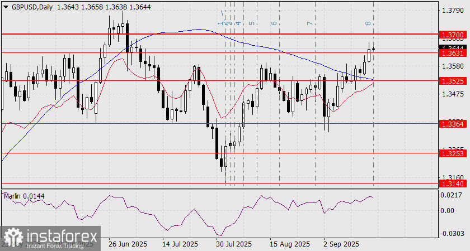470x251 pixels.
Task: Open the chart menu triangle beside GBPUSD,Daily
Action: coord(6,7)
